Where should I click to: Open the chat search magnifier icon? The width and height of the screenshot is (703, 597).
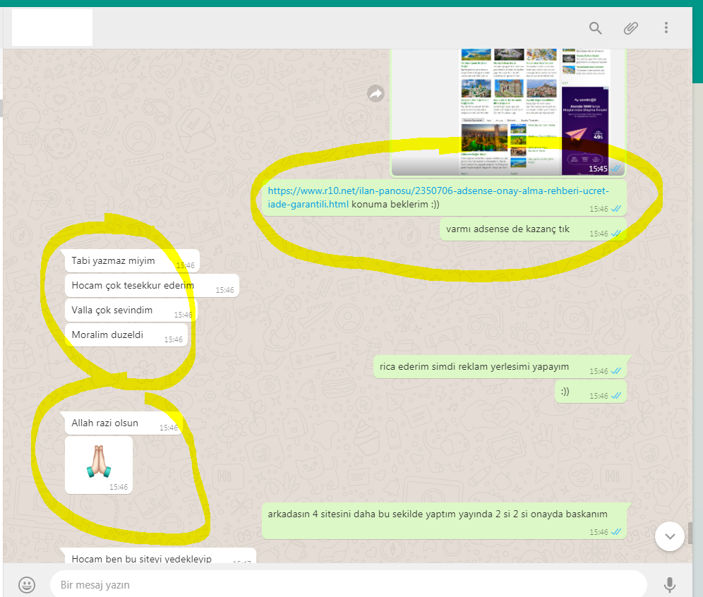595,28
